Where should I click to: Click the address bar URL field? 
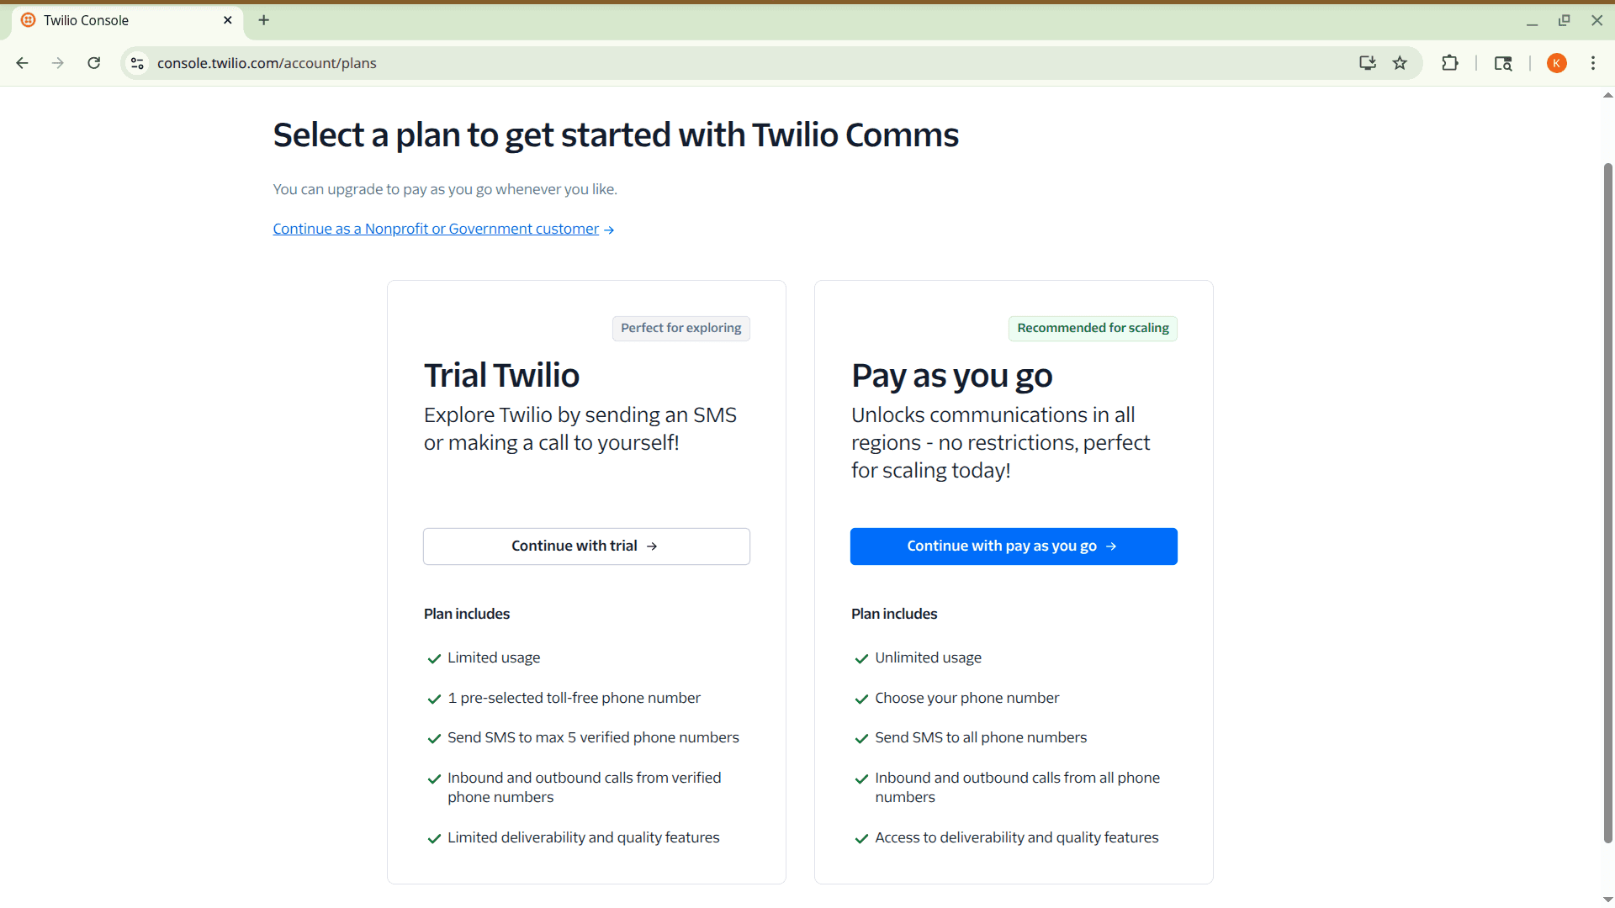click(673, 63)
